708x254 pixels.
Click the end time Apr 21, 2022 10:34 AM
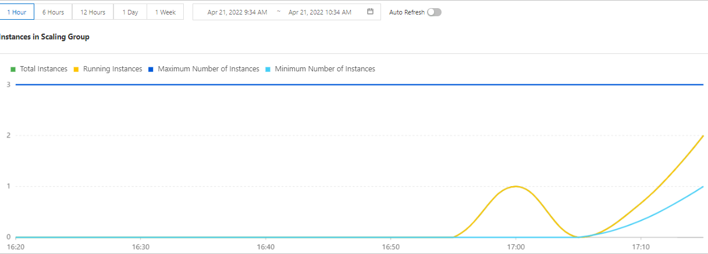(x=319, y=12)
